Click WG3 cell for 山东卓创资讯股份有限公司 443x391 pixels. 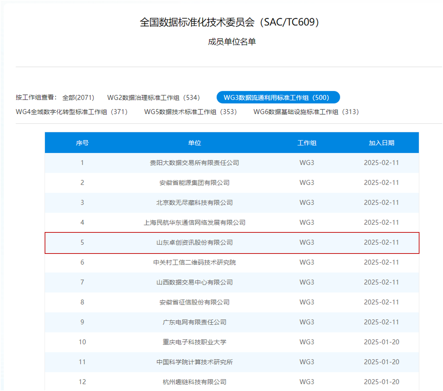[x=307, y=242]
